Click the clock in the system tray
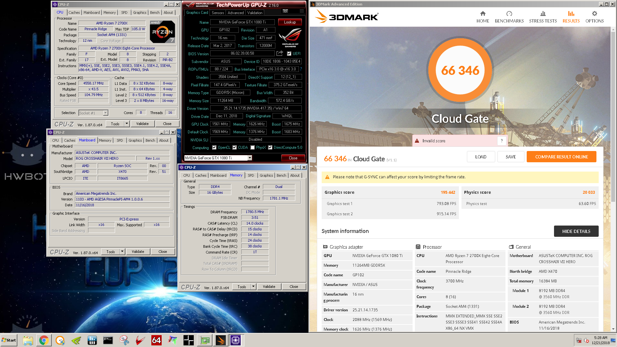 (600, 340)
